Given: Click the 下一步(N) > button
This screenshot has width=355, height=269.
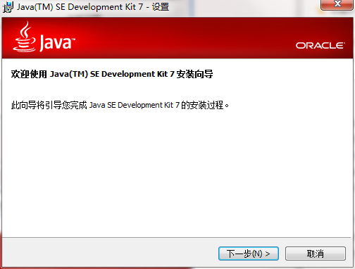Looking at the screenshot, I should 249,254.
